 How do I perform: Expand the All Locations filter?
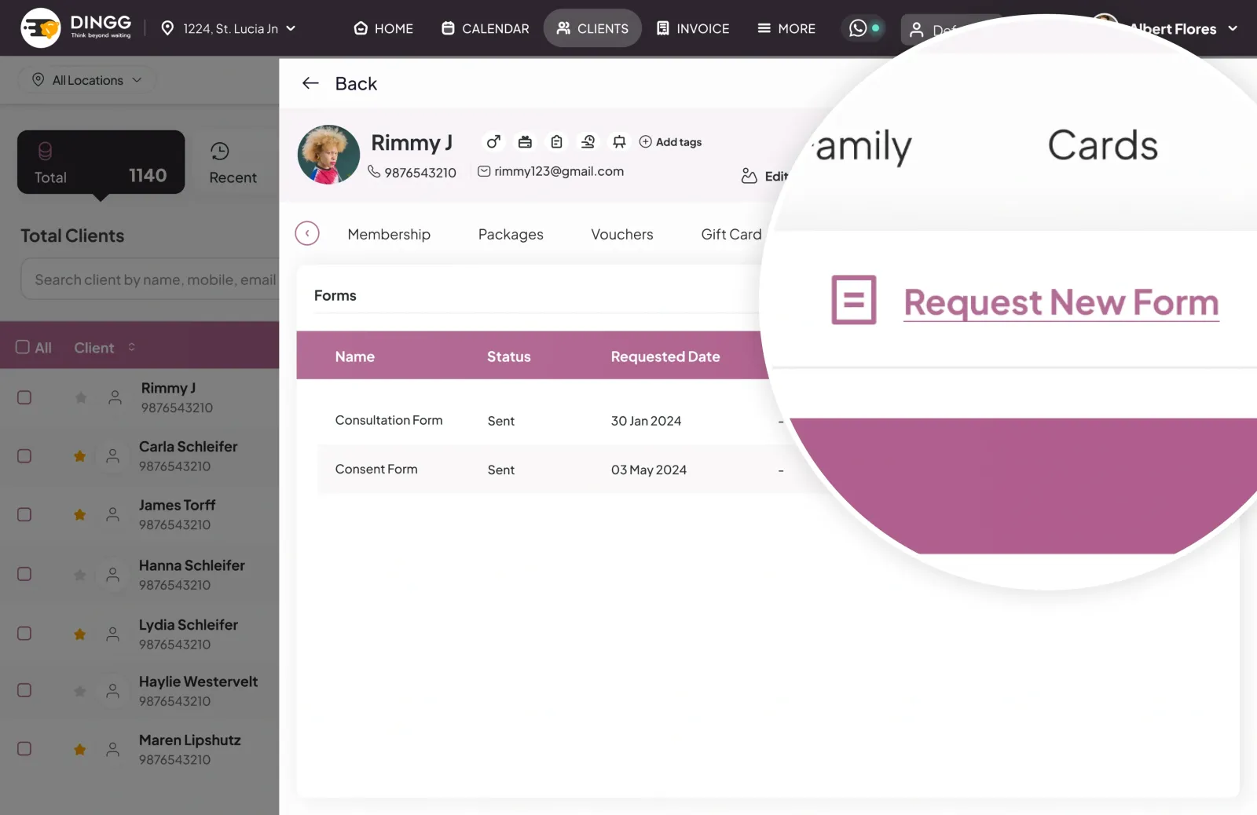tap(87, 80)
